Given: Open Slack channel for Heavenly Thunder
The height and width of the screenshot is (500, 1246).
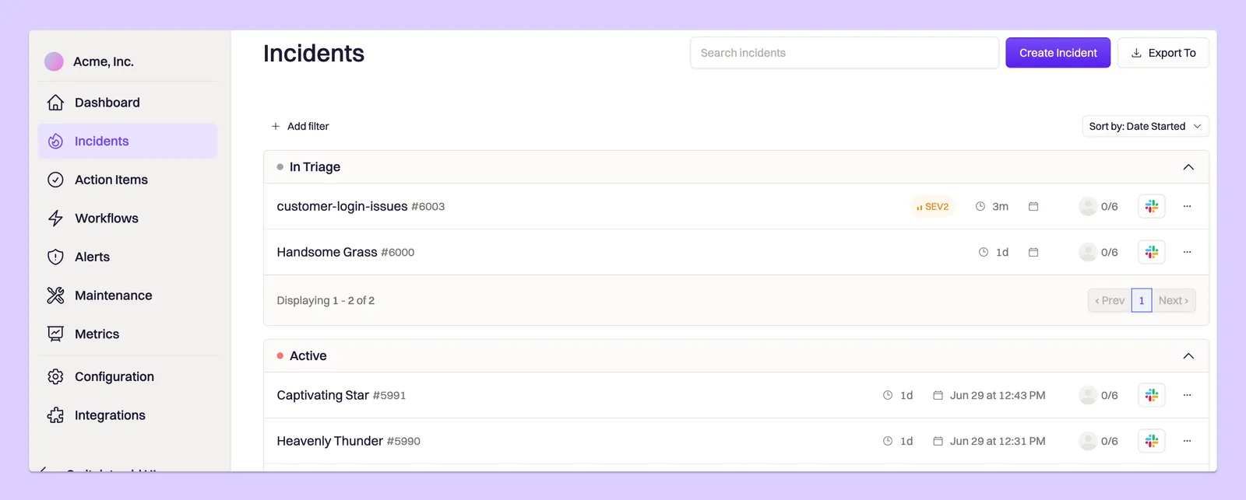Looking at the screenshot, I should [1152, 441].
